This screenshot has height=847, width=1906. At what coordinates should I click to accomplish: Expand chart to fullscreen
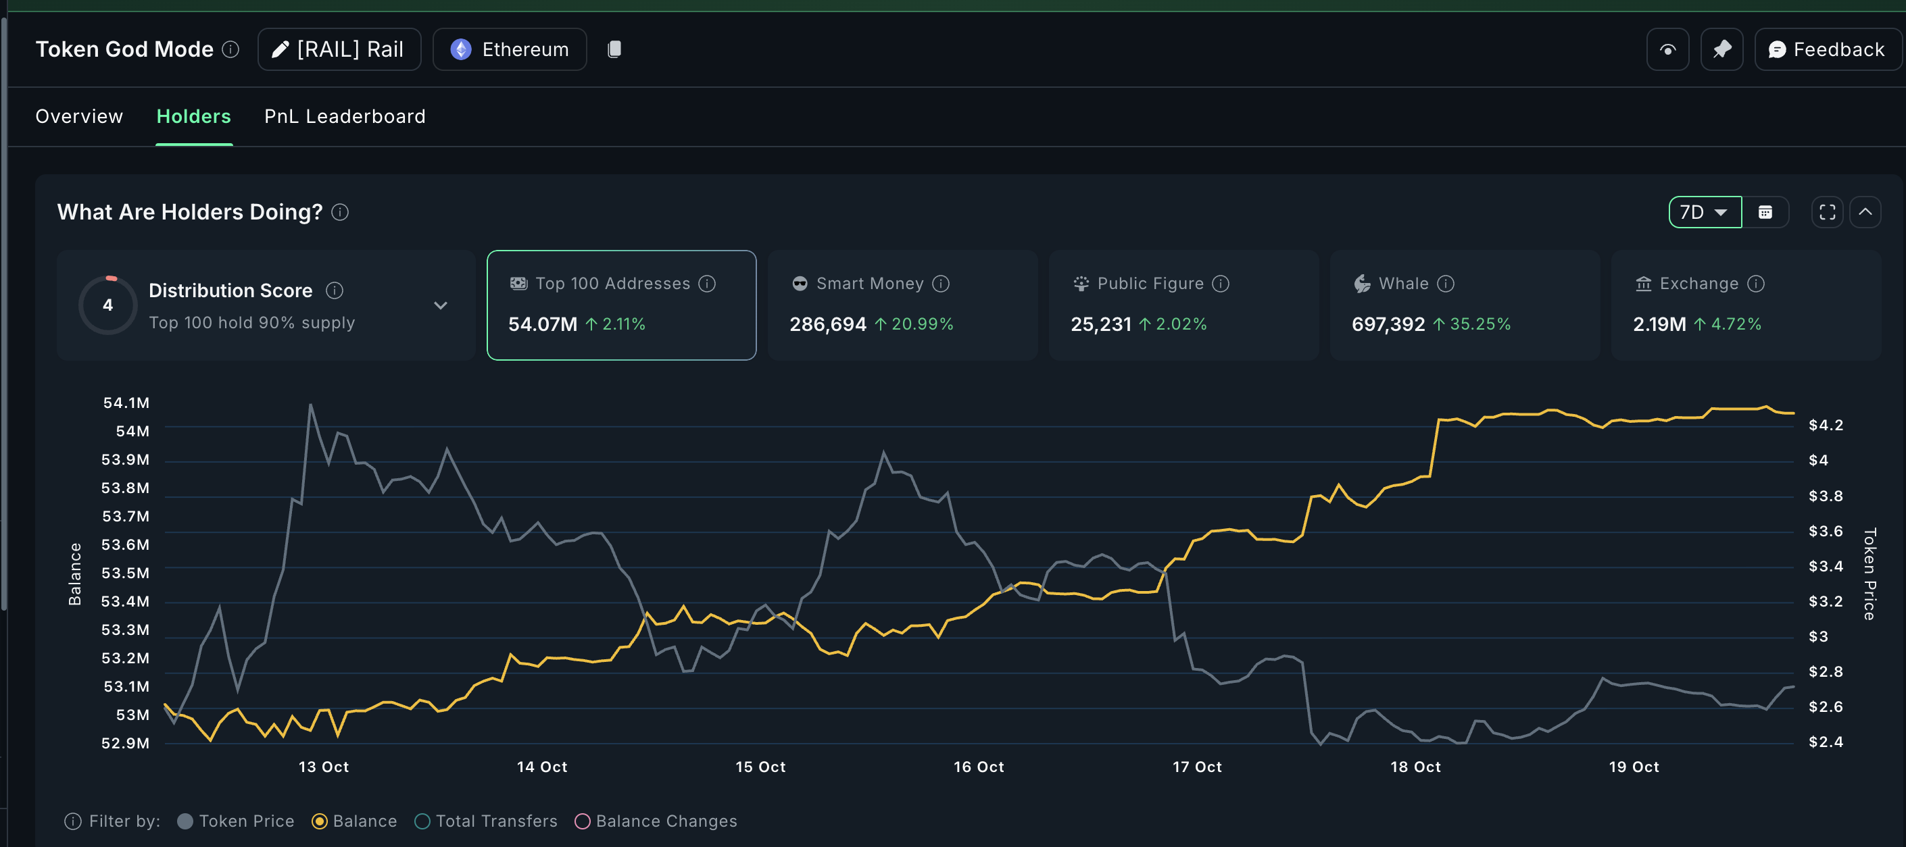pos(1827,212)
